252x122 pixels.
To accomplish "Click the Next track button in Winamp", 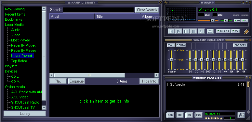I will pyautogui.click(x=201, y=31).
